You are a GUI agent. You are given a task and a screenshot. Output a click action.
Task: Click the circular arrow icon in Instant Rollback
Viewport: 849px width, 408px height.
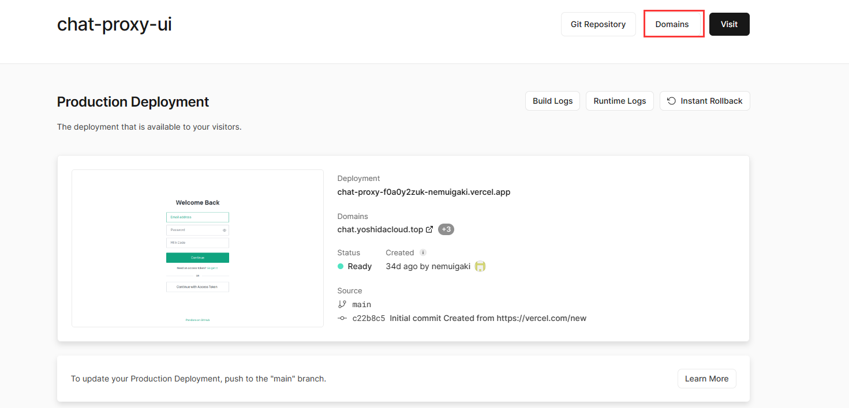[x=671, y=101]
